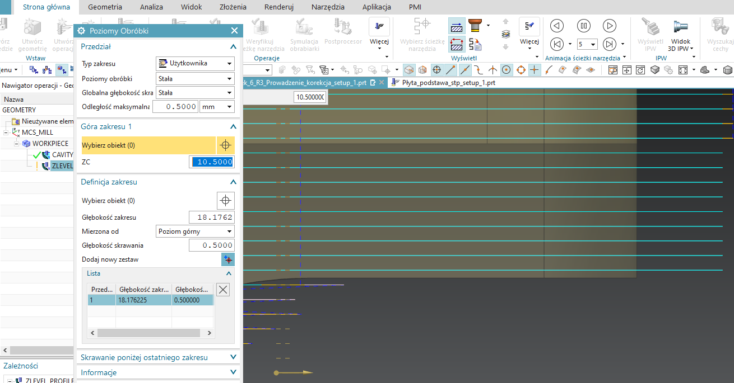The image size is (734, 383).
Task: Delete the selected range with the X icon
Action: coord(222,289)
